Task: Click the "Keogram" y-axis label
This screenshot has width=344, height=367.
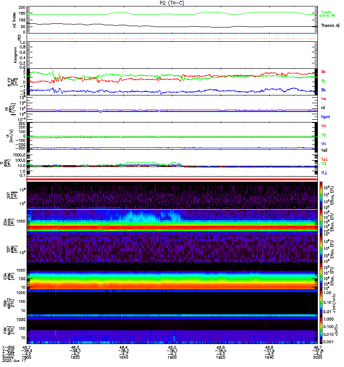Action: pos(15,55)
